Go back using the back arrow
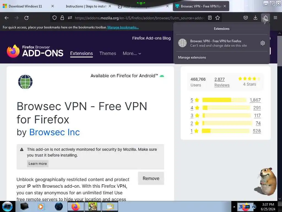 click(7, 18)
